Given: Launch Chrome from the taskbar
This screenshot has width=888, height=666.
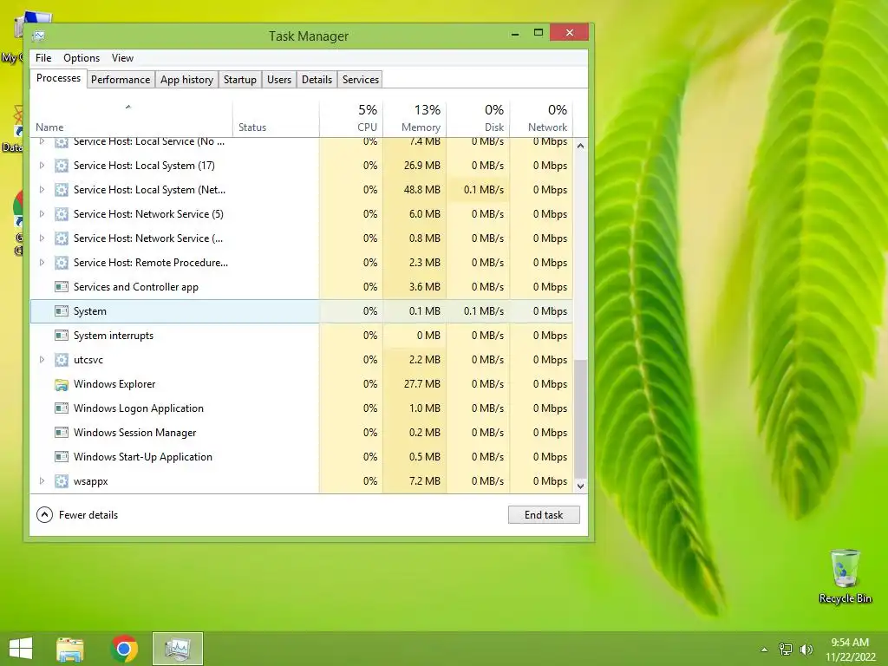Looking at the screenshot, I should pos(124,649).
